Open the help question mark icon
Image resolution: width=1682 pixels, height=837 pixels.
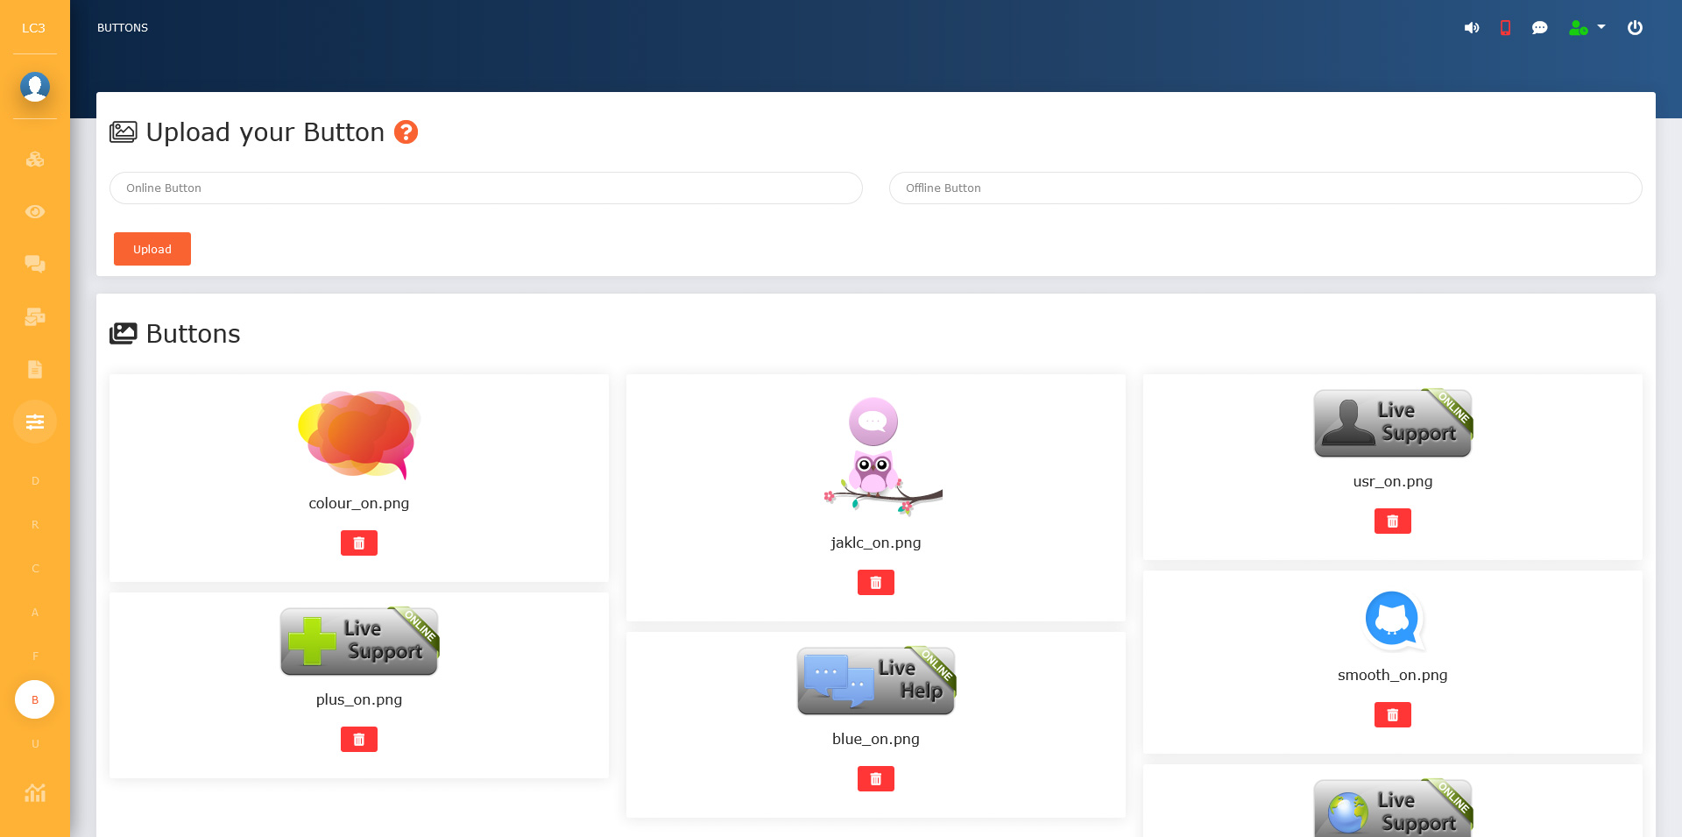(x=406, y=132)
